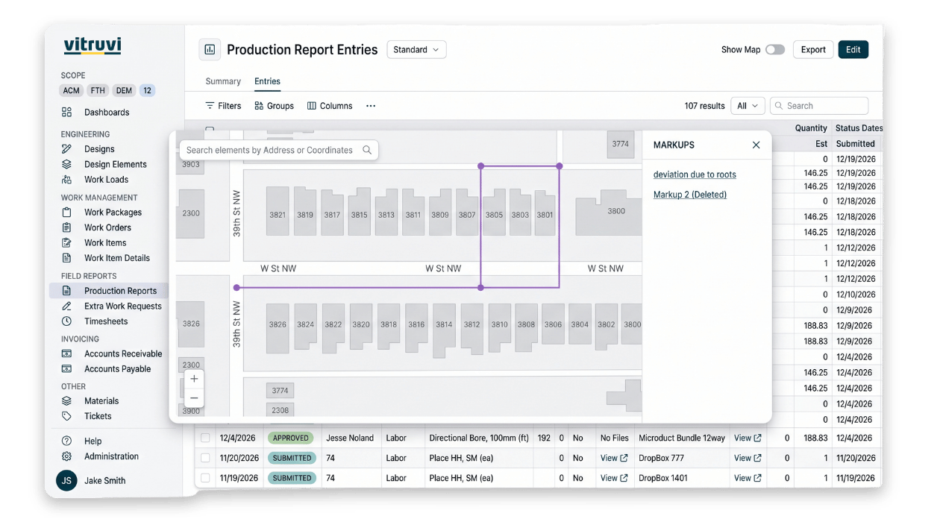This screenshot has height=522, width=940.
Task: Zoom out on the map
Action: click(x=194, y=398)
